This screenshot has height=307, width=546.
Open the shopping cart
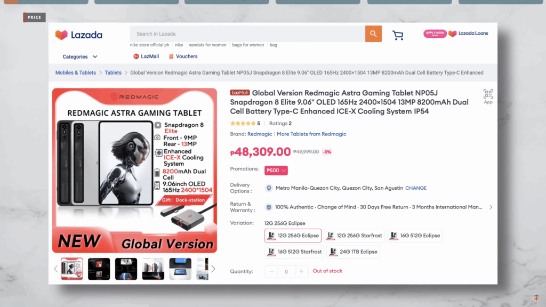[398, 35]
